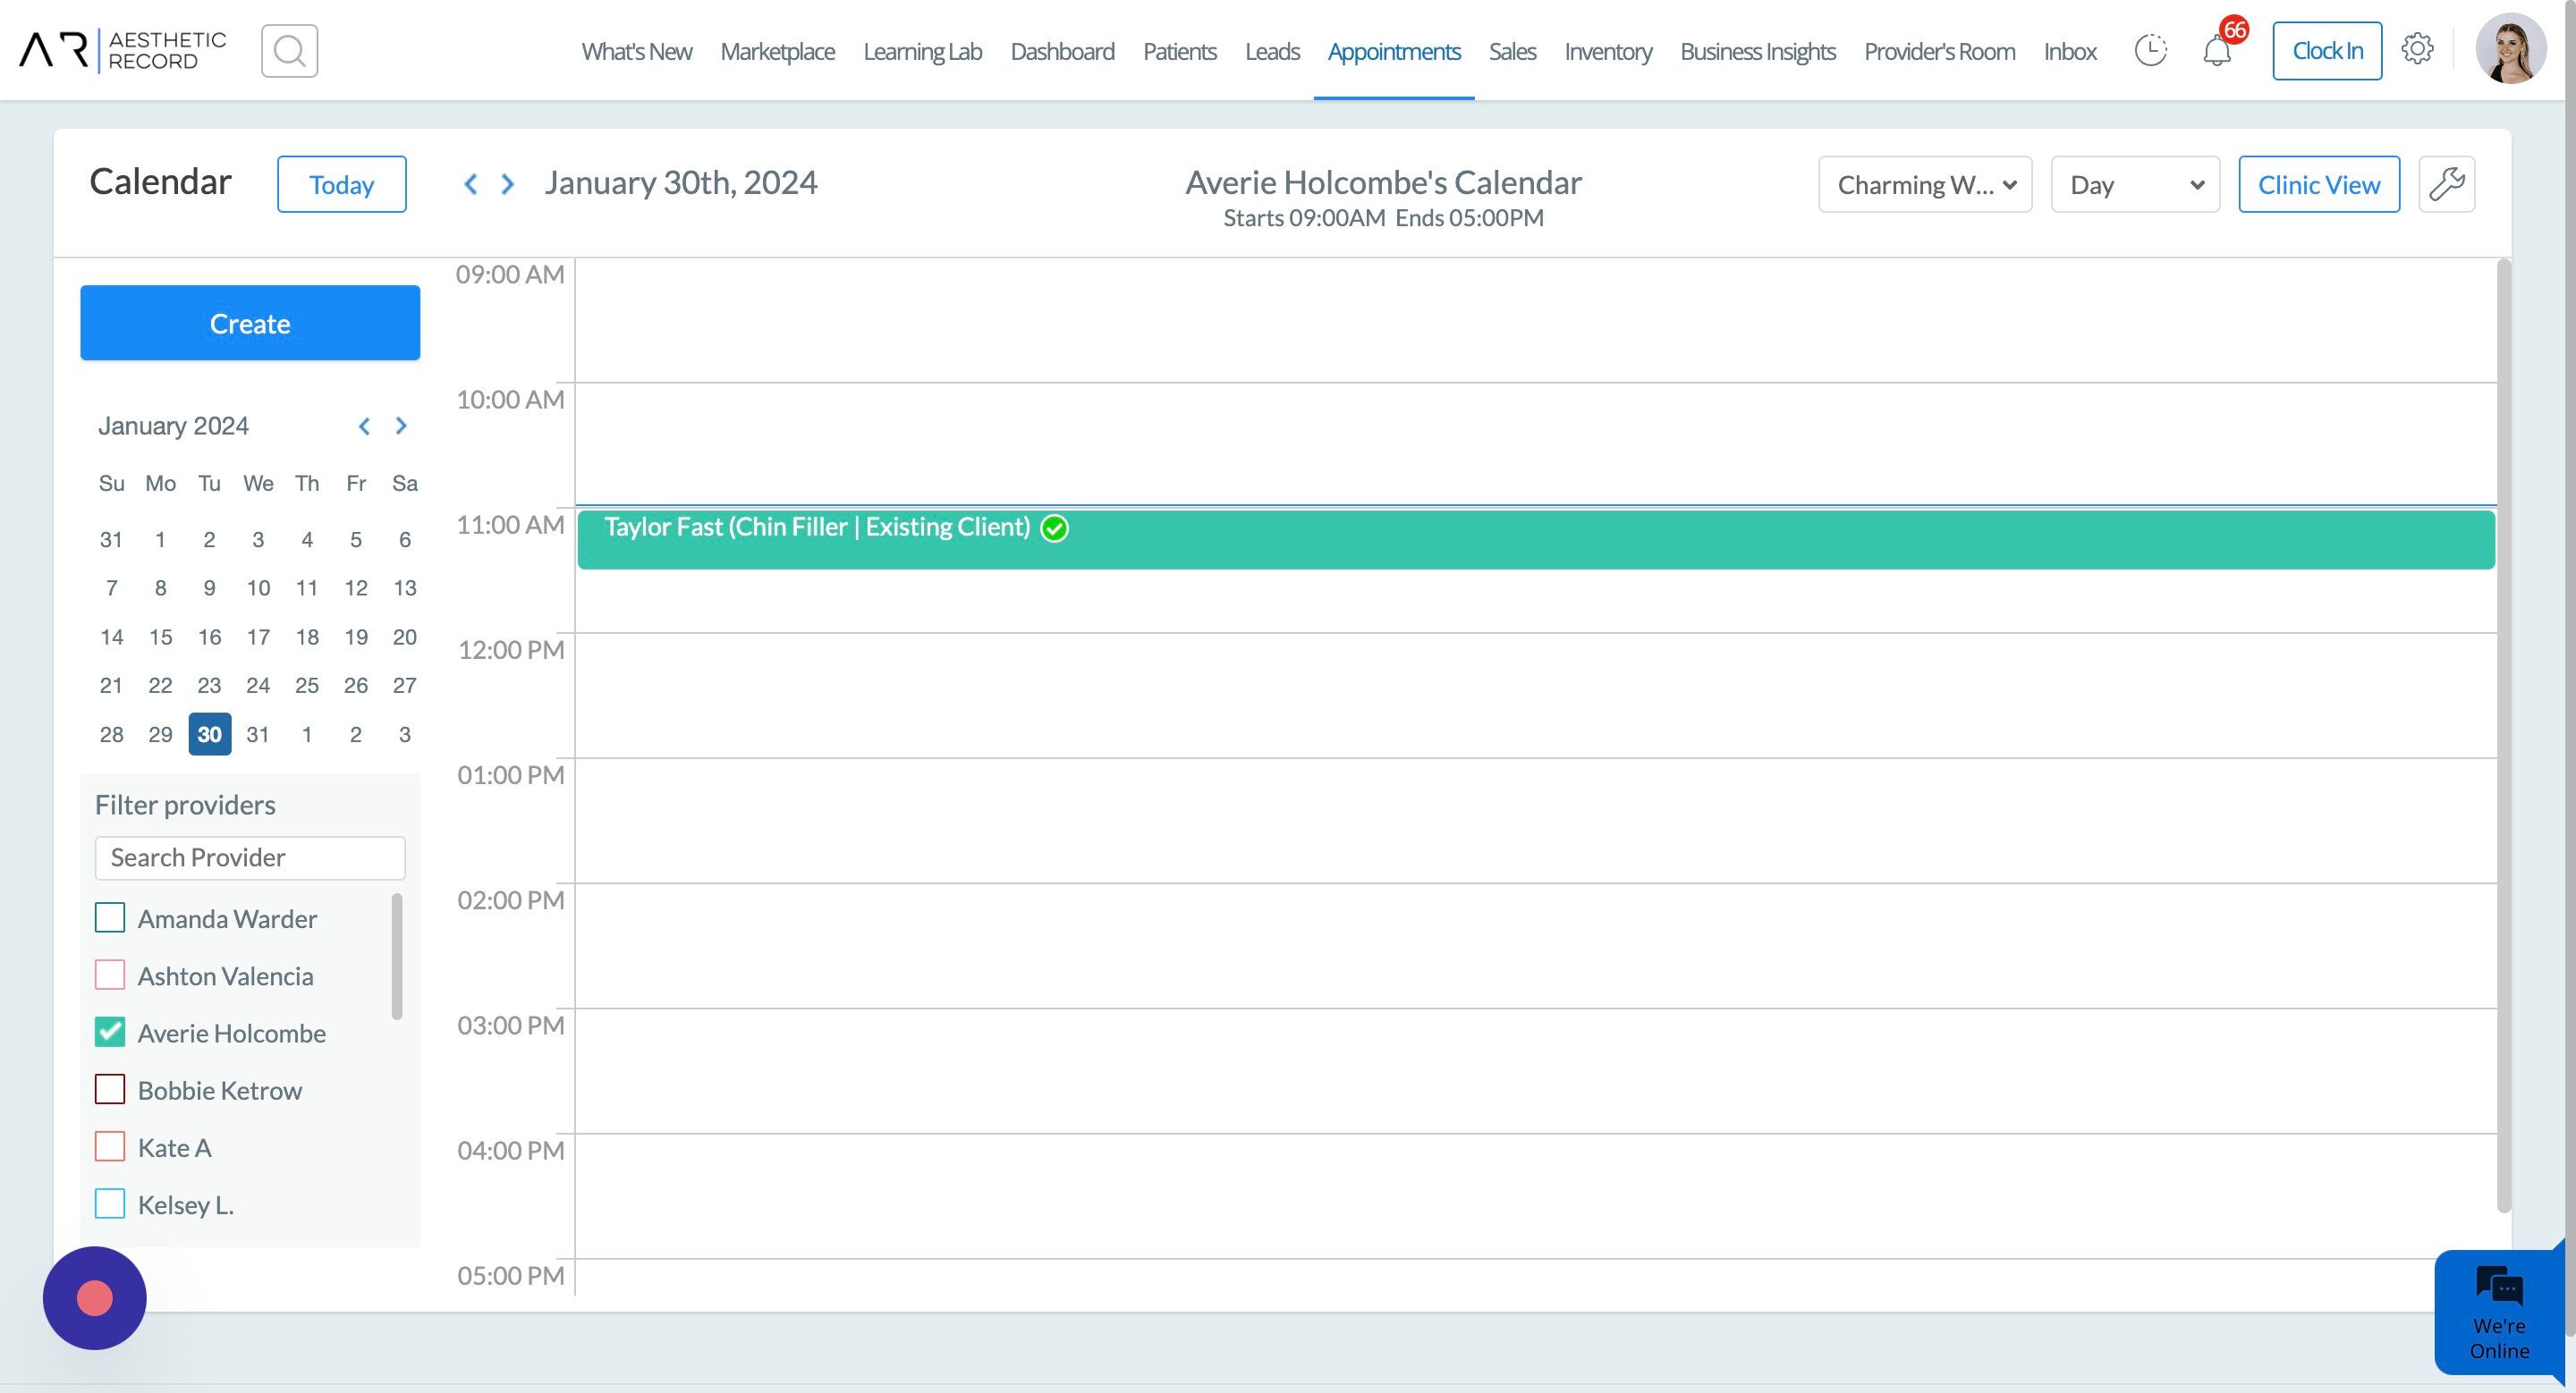2576x1393 pixels.
Task: Uncheck Averie Holcombe provider filter
Action: [x=110, y=1033]
